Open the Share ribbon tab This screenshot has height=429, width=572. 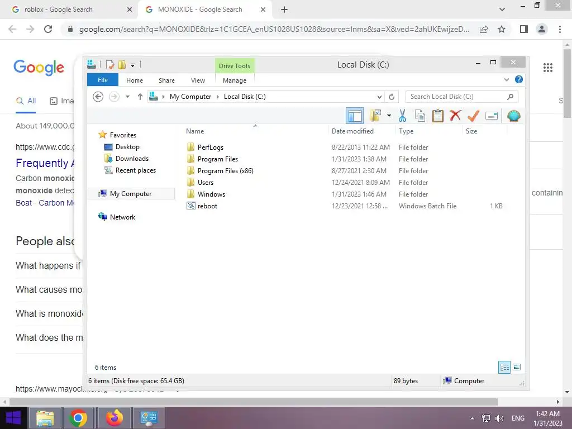pyautogui.click(x=166, y=80)
